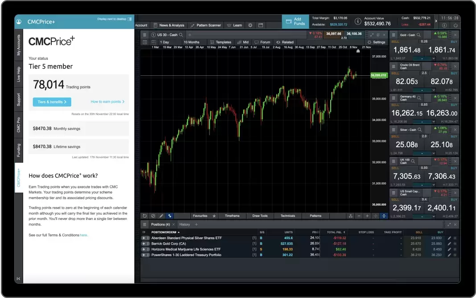Switch to the History tab
The height and width of the screenshot is (298, 476).
click(x=184, y=224)
